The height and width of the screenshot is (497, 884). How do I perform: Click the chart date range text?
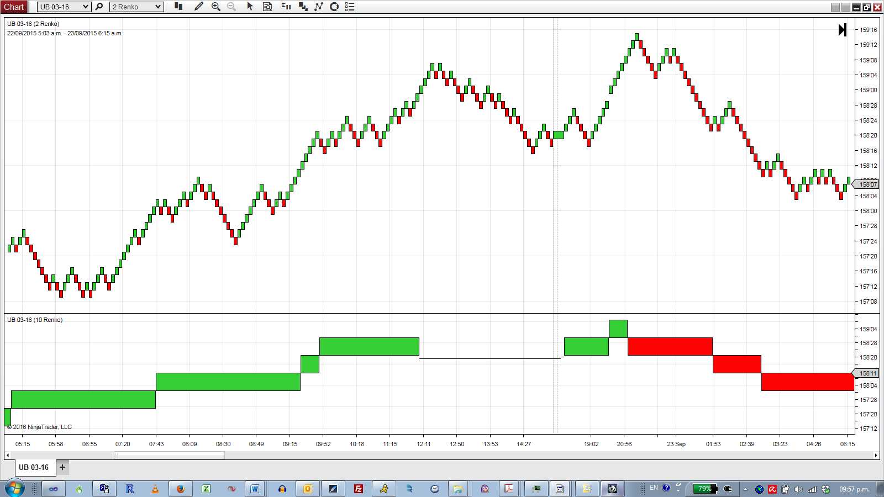[x=65, y=33]
